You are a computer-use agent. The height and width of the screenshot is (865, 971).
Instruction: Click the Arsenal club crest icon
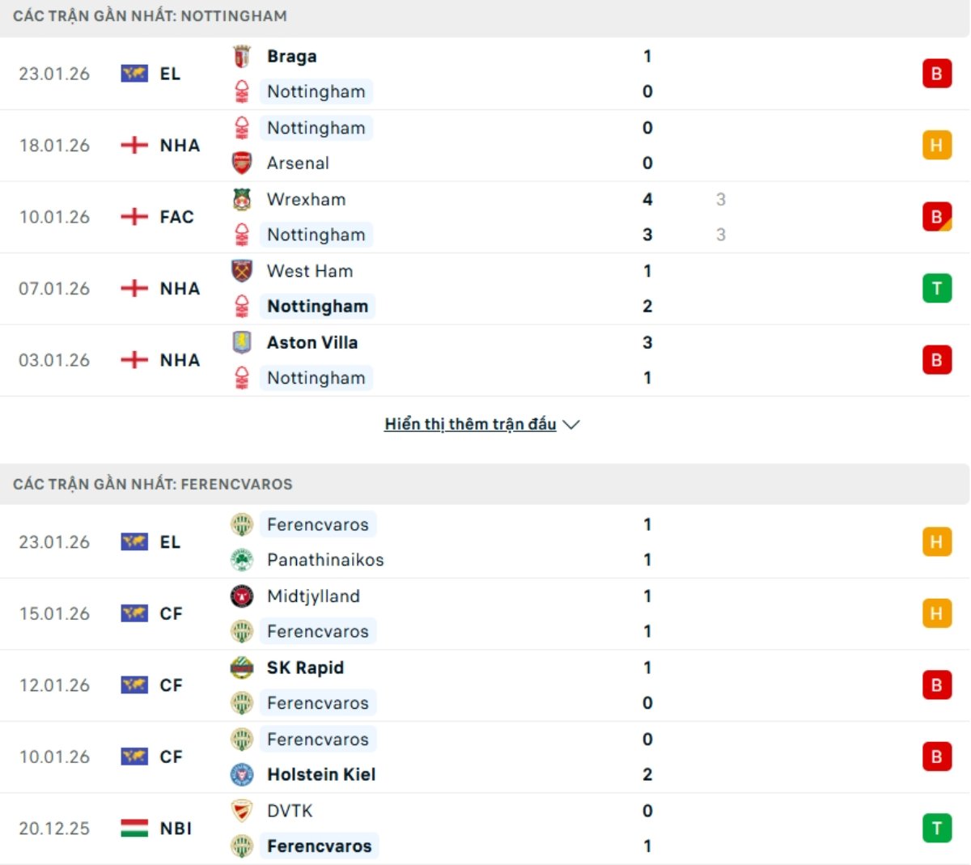coord(241,163)
